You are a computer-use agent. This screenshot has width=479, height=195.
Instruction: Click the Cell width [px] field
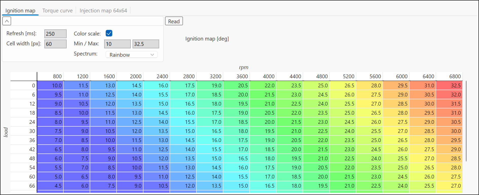(x=56, y=44)
